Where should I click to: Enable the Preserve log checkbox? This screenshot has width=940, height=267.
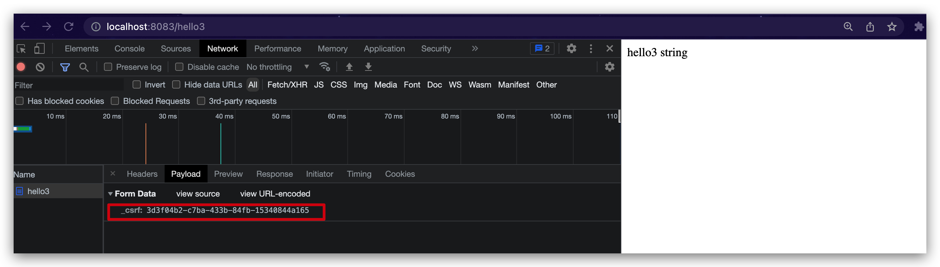click(108, 67)
